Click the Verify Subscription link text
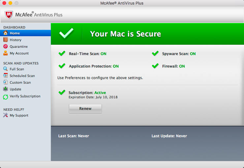The image size is (244, 168). pyautogui.click(x=25, y=96)
